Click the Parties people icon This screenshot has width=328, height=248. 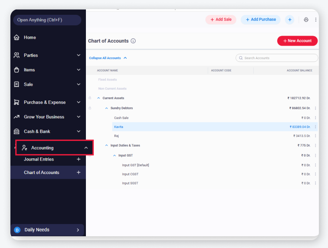tap(16, 55)
